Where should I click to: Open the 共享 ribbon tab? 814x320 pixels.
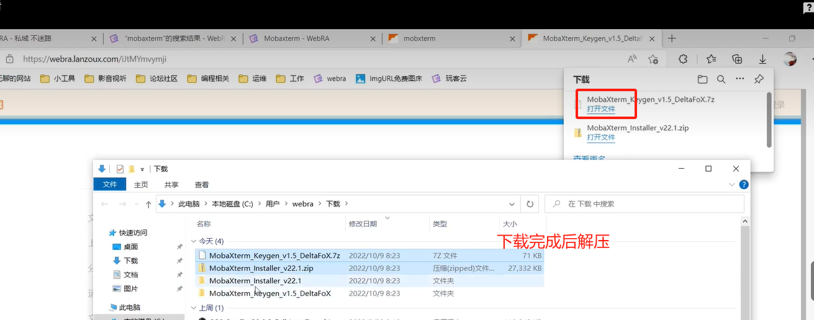[171, 185]
